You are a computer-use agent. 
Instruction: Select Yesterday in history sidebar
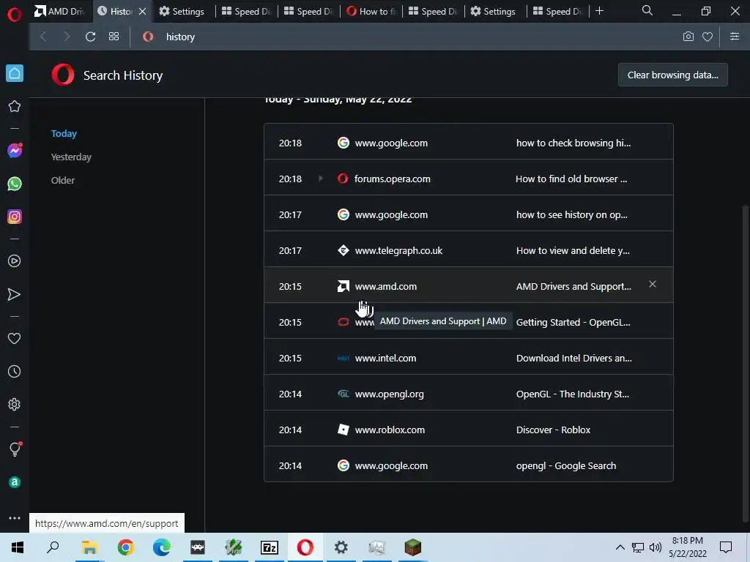coord(71,157)
